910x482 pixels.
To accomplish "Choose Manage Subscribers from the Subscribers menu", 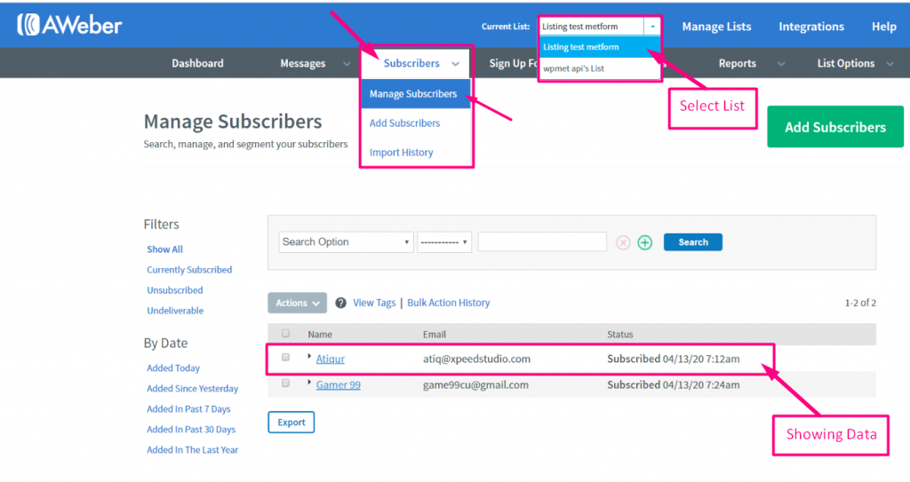I will tap(416, 94).
